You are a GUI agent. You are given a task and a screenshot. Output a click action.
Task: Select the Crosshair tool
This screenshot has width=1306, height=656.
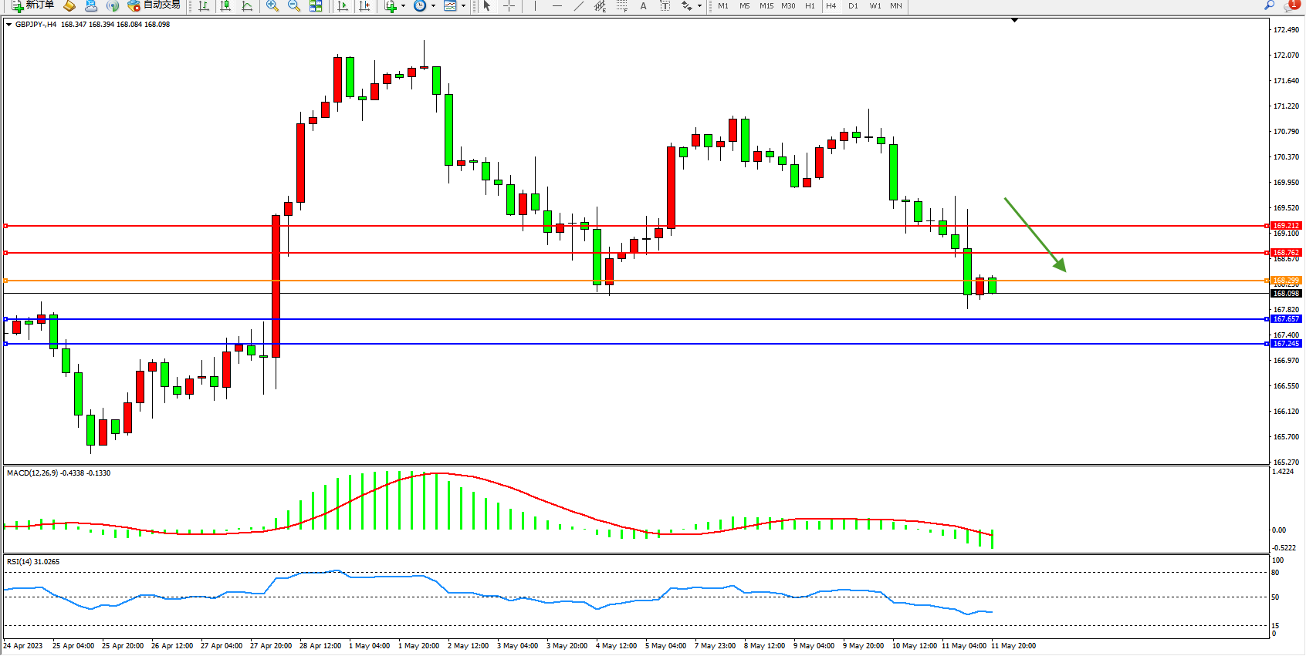pyautogui.click(x=509, y=5)
